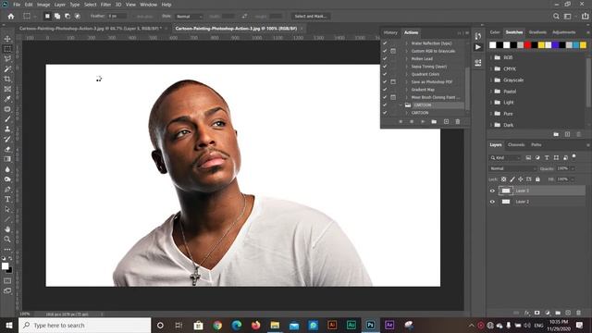The image size is (592, 333).
Task: Click the Water Reflection action
Action: tap(431, 43)
